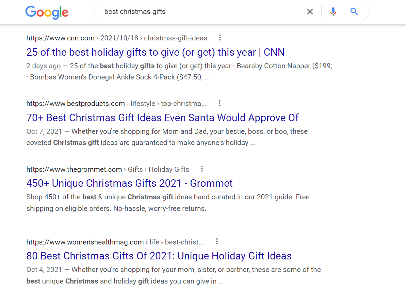Viewport: 406px width, 291px height.
Task: Click the https://www.thegrommet.com breadcrumb
Action: tap(74, 169)
